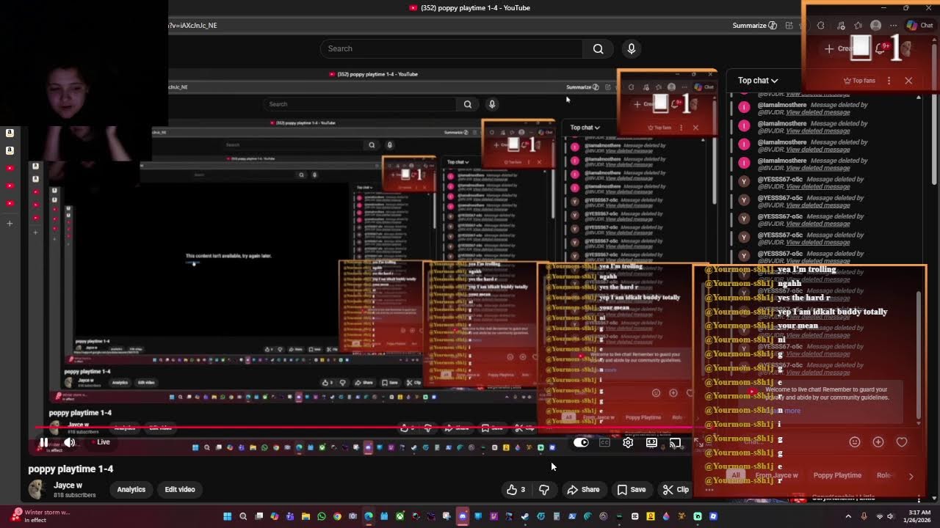The height and width of the screenshot is (528, 940).
Task: Toggle subtitles with the CC button
Action: (604, 442)
